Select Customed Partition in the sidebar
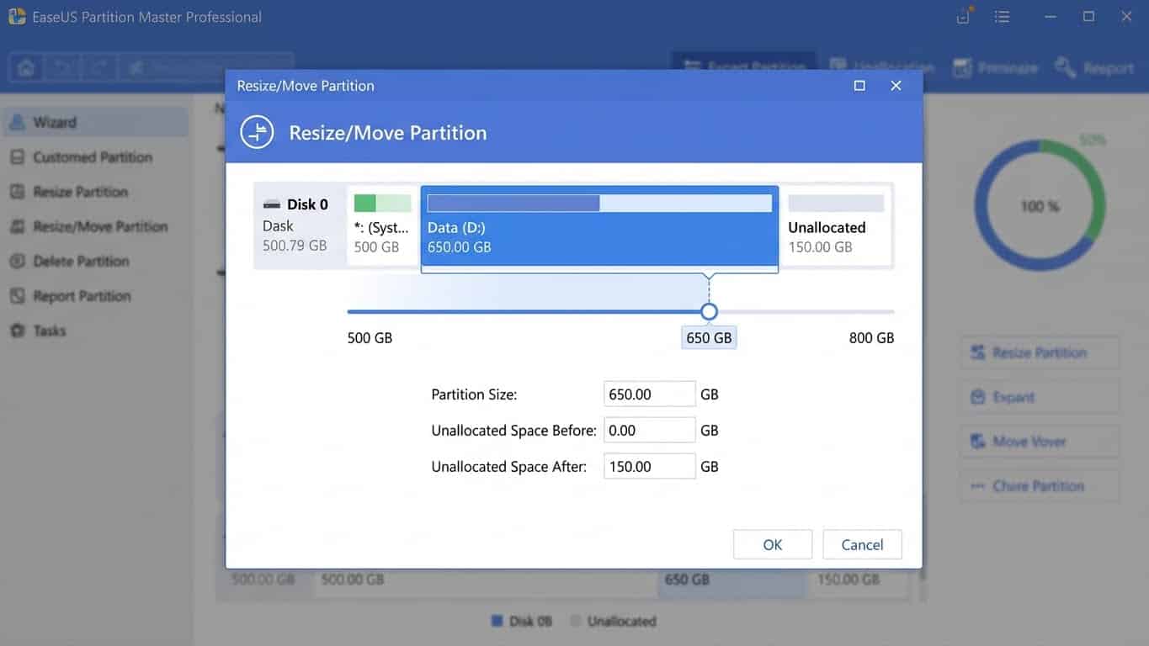 (93, 156)
